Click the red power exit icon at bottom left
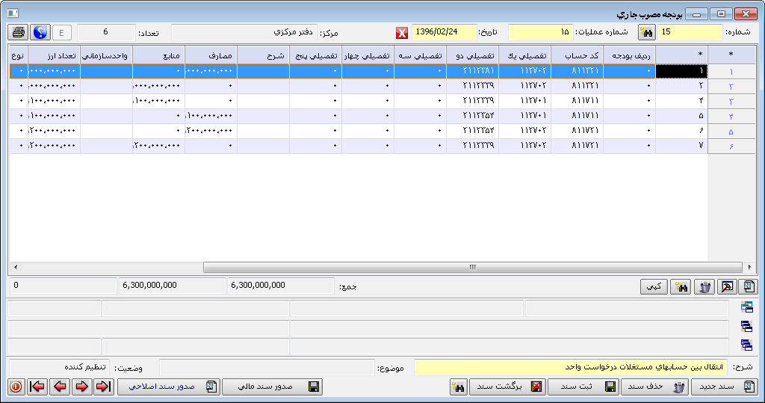The width and height of the screenshot is (765, 403). (x=16, y=387)
